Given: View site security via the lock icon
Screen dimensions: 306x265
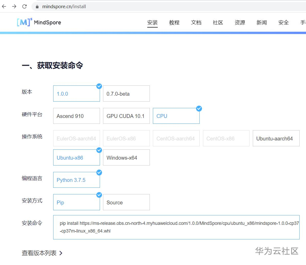Looking at the screenshot, I should [37, 7].
